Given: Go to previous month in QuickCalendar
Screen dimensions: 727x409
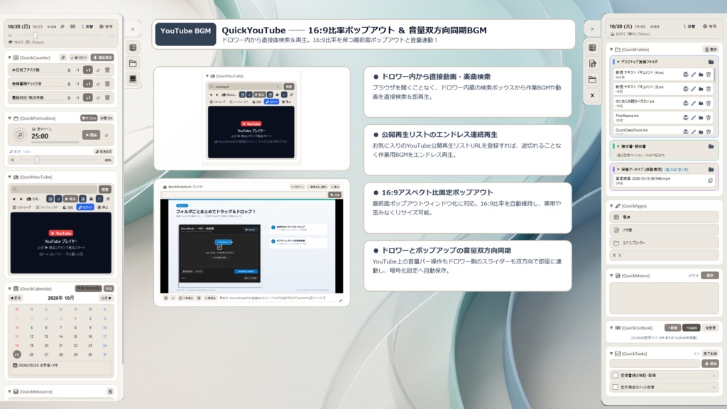Looking at the screenshot, I should tap(16, 298).
